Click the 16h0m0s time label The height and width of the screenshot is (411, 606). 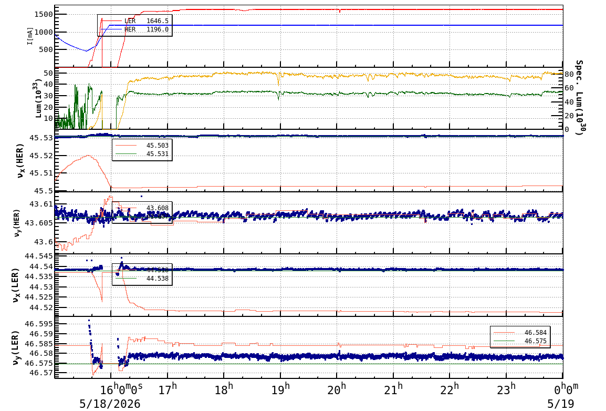click(121, 388)
